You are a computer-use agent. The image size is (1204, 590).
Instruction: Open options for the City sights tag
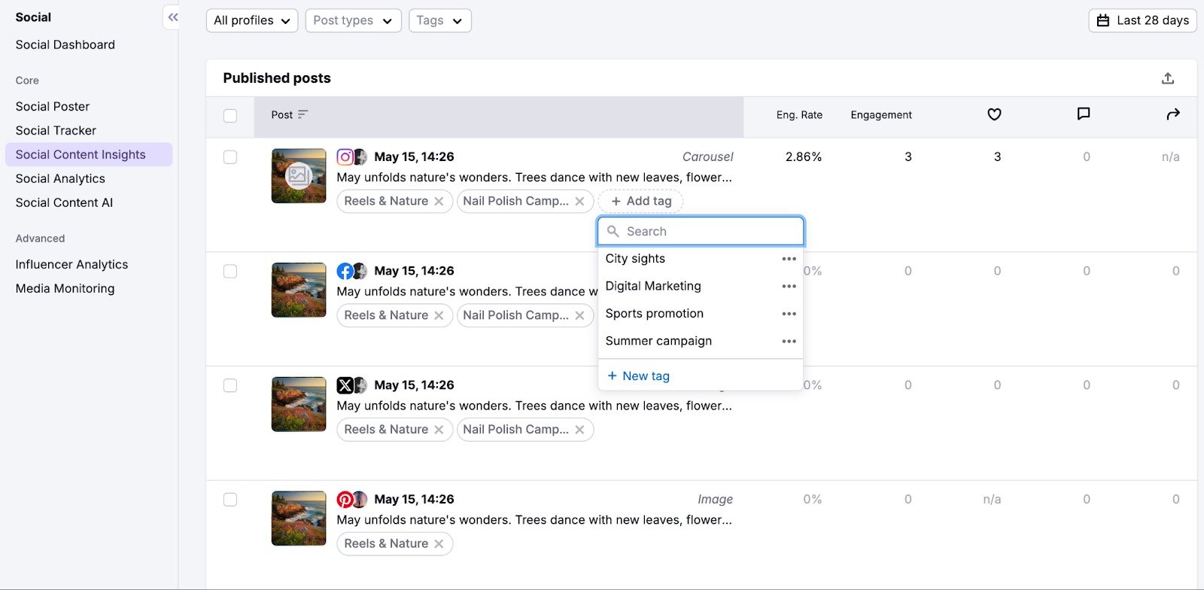point(788,259)
